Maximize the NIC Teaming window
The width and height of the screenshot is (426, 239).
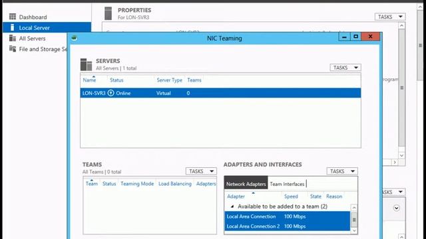tap(355, 37)
